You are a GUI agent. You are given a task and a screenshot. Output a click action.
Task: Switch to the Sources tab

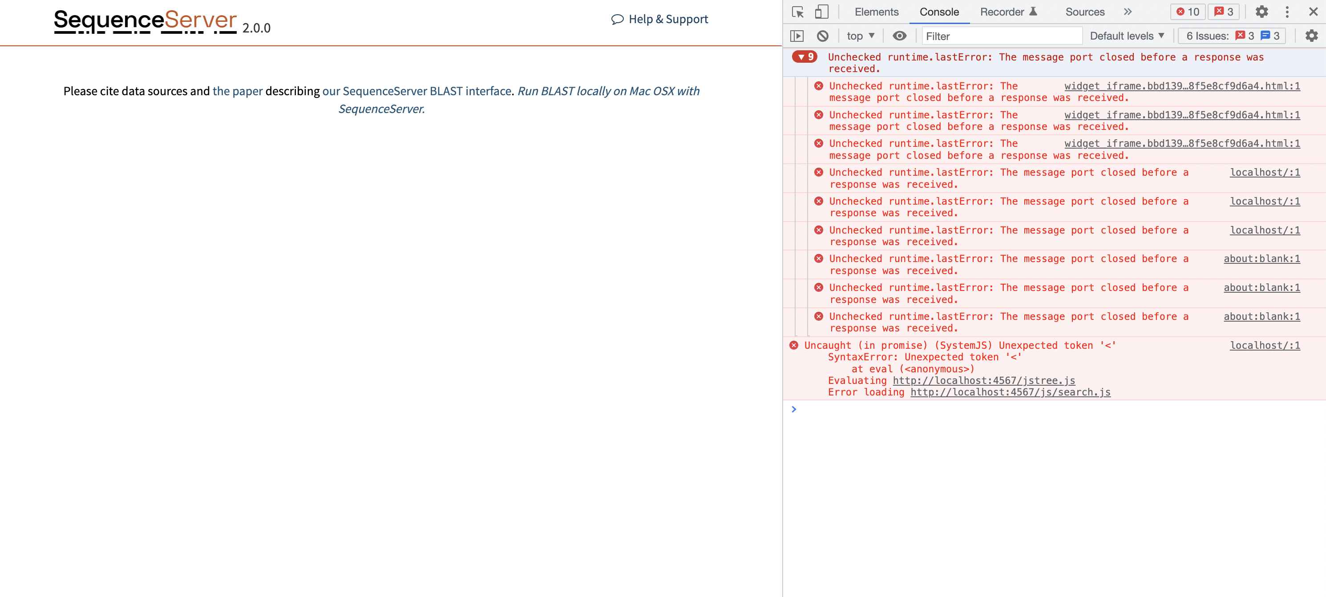tap(1084, 11)
